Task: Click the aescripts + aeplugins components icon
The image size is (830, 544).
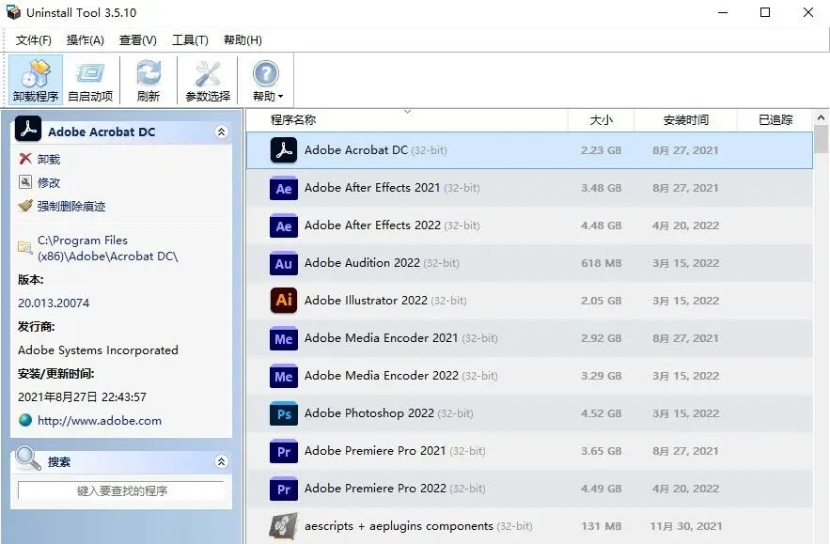Action: point(284,526)
